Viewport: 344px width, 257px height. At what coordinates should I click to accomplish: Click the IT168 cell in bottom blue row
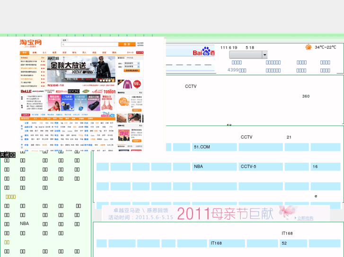(227, 243)
